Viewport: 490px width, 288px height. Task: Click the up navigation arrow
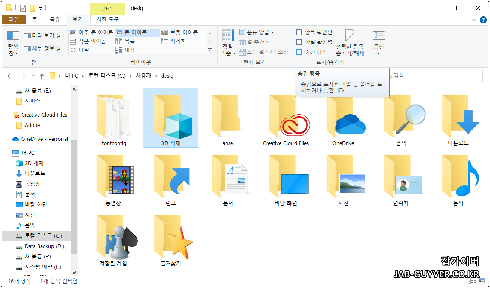click(42, 76)
